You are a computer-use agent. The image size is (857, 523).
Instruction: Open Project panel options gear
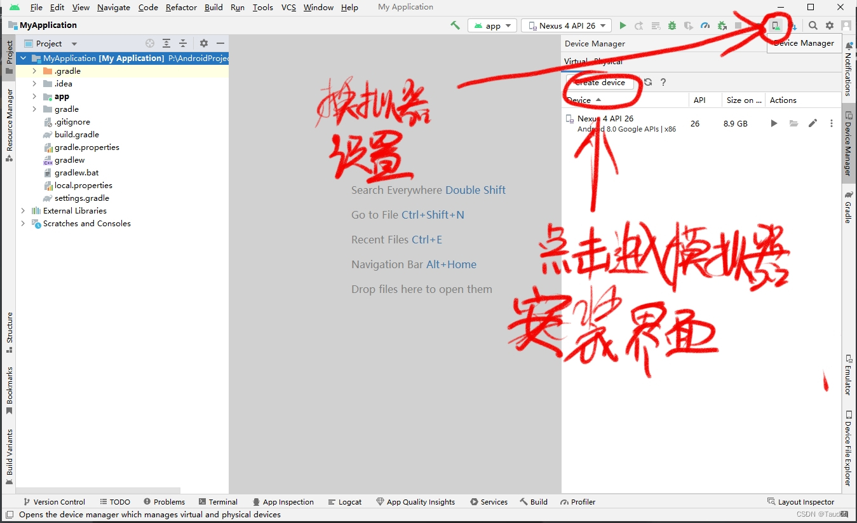point(204,43)
